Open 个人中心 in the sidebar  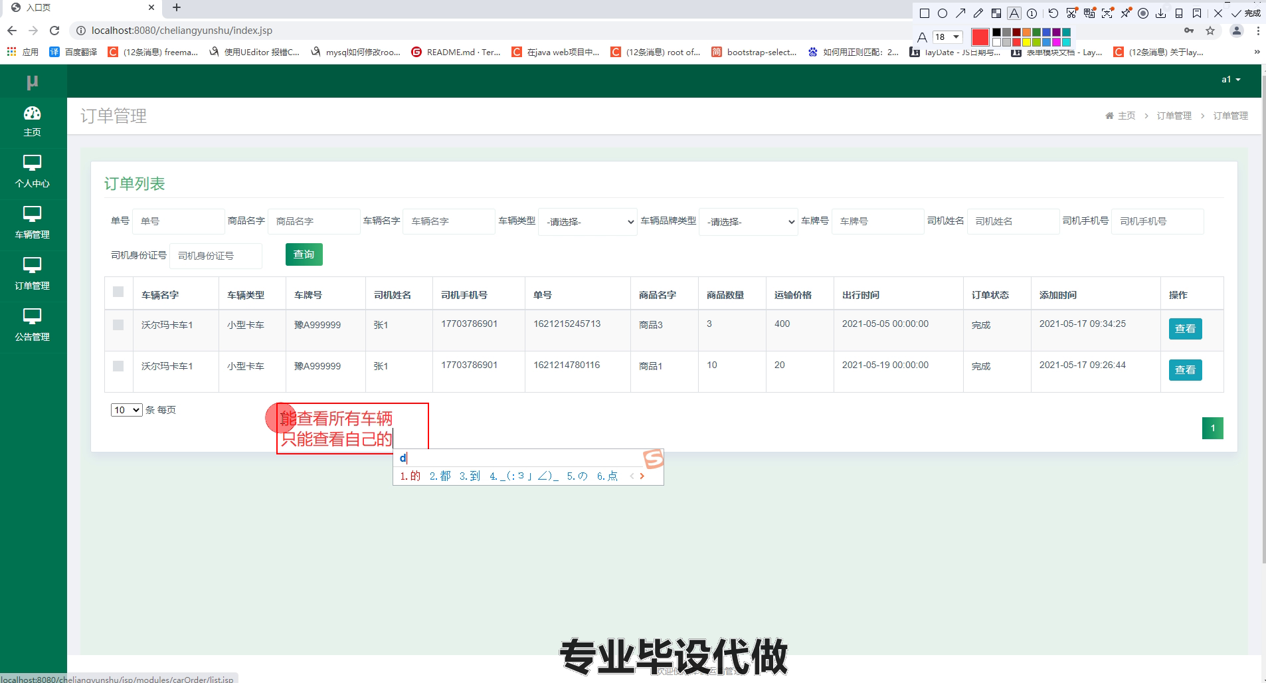coord(33,172)
